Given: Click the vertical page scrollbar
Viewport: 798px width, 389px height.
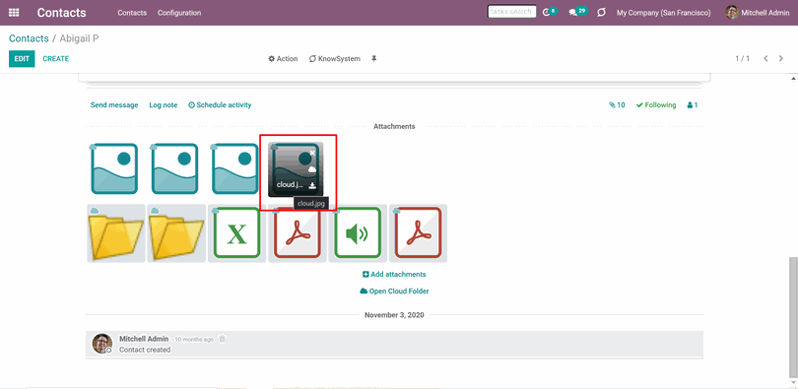Looking at the screenshot, I should (793, 317).
